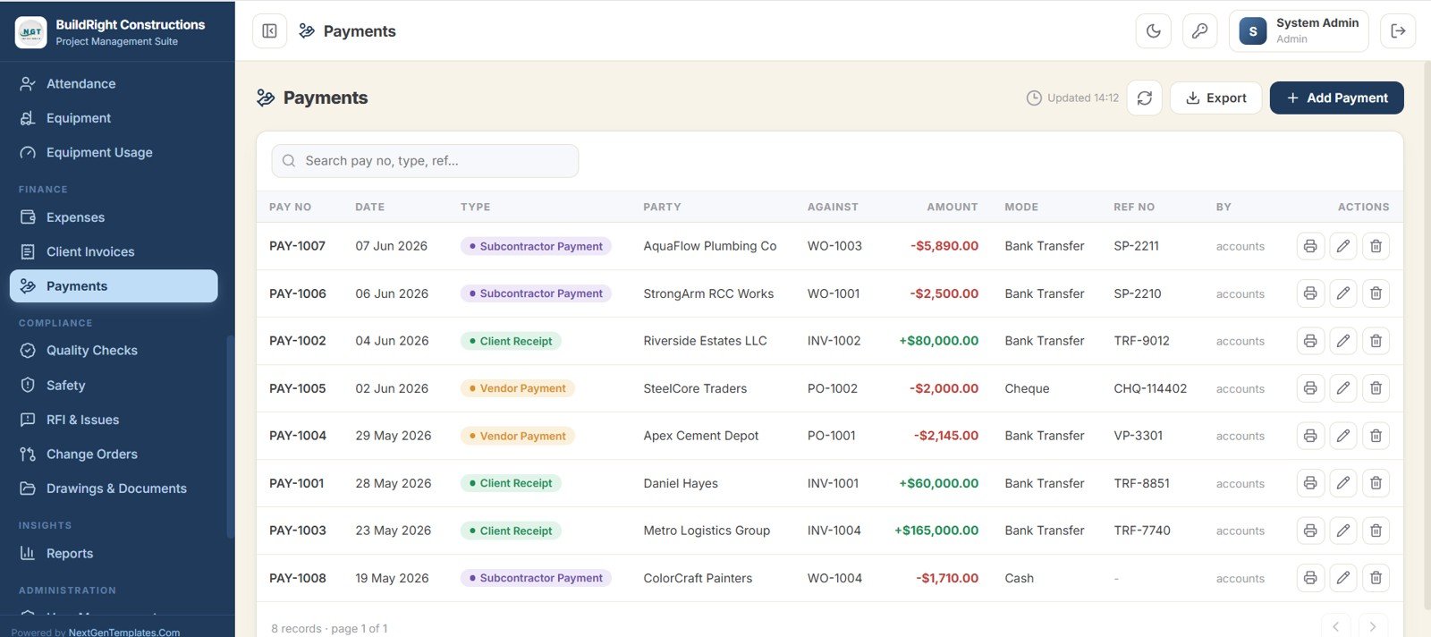The image size is (1431, 637).
Task: Open Change Orders in the sidebar
Action: [114, 454]
